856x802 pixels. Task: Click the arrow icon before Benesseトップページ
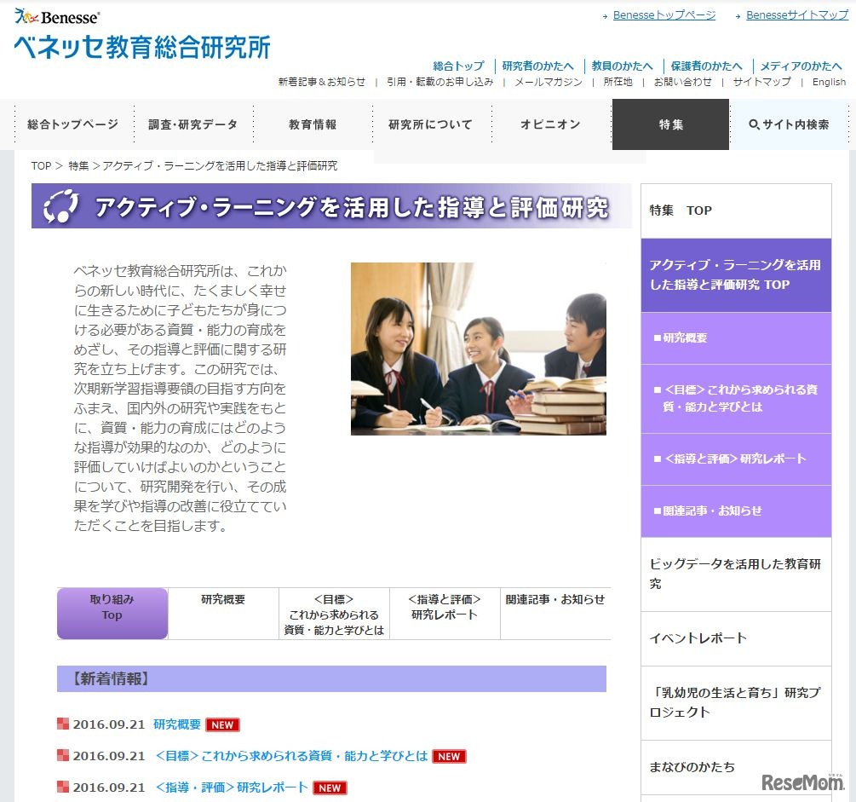603,14
